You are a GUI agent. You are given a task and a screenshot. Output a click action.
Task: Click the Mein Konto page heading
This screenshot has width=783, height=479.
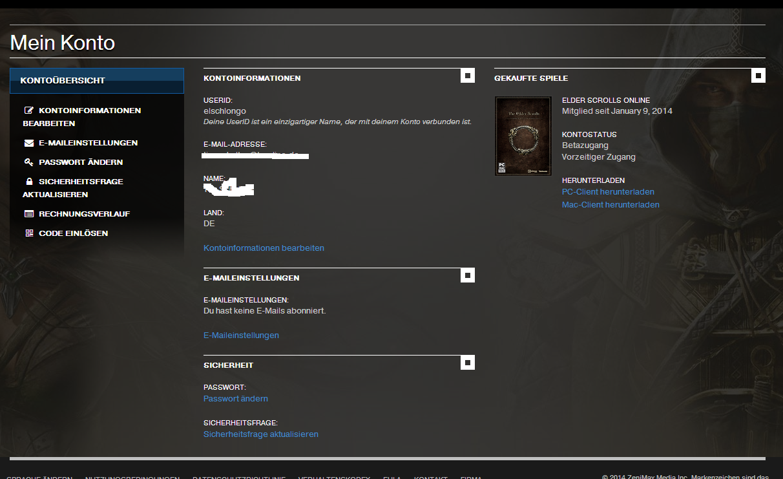click(x=63, y=43)
